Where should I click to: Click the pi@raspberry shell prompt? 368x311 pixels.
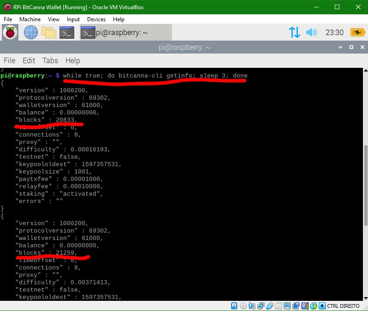click(30, 75)
